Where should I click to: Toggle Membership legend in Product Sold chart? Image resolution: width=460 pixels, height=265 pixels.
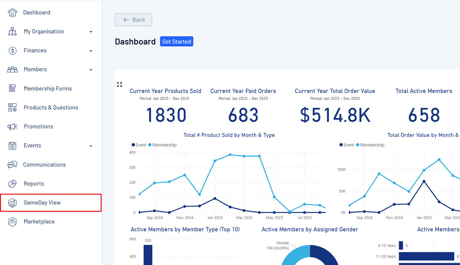162,145
